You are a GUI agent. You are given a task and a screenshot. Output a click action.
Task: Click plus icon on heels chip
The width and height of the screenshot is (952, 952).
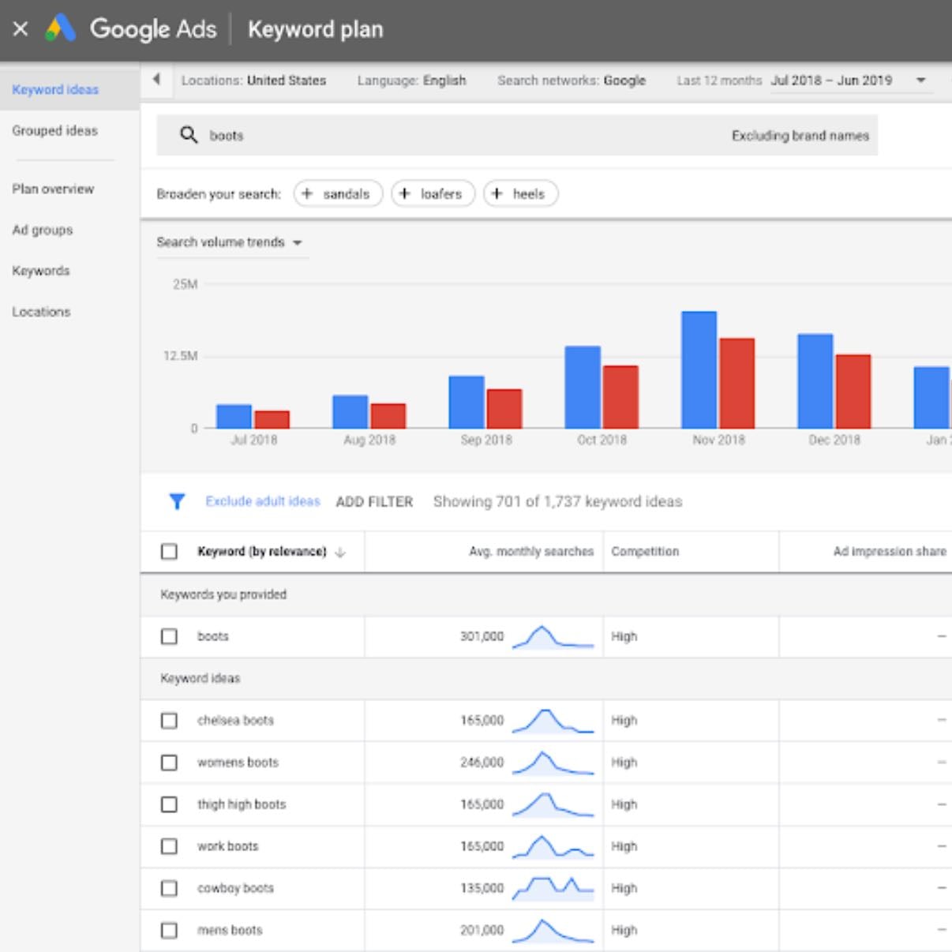(497, 193)
